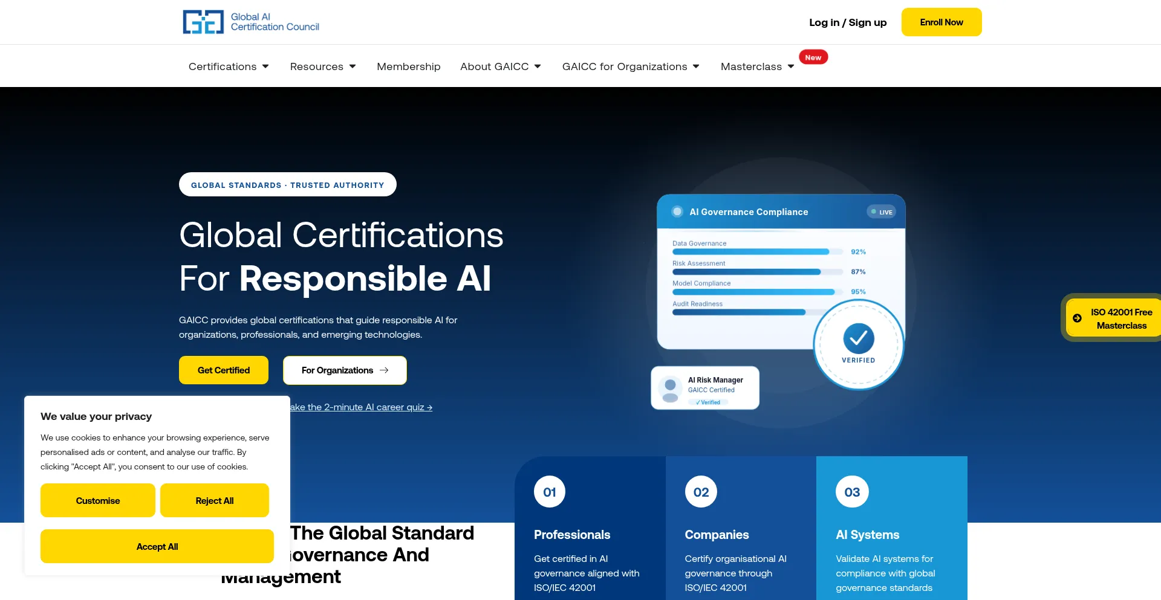The width and height of the screenshot is (1161, 600).
Task: Click the AI Governance Compliance panel title
Action: tap(749, 212)
